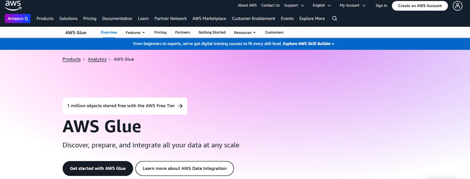Click Get started with AWS Glue

(x=98, y=168)
